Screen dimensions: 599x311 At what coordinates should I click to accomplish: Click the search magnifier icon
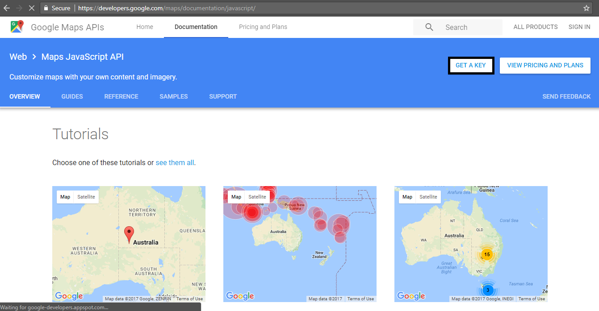coord(429,27)
